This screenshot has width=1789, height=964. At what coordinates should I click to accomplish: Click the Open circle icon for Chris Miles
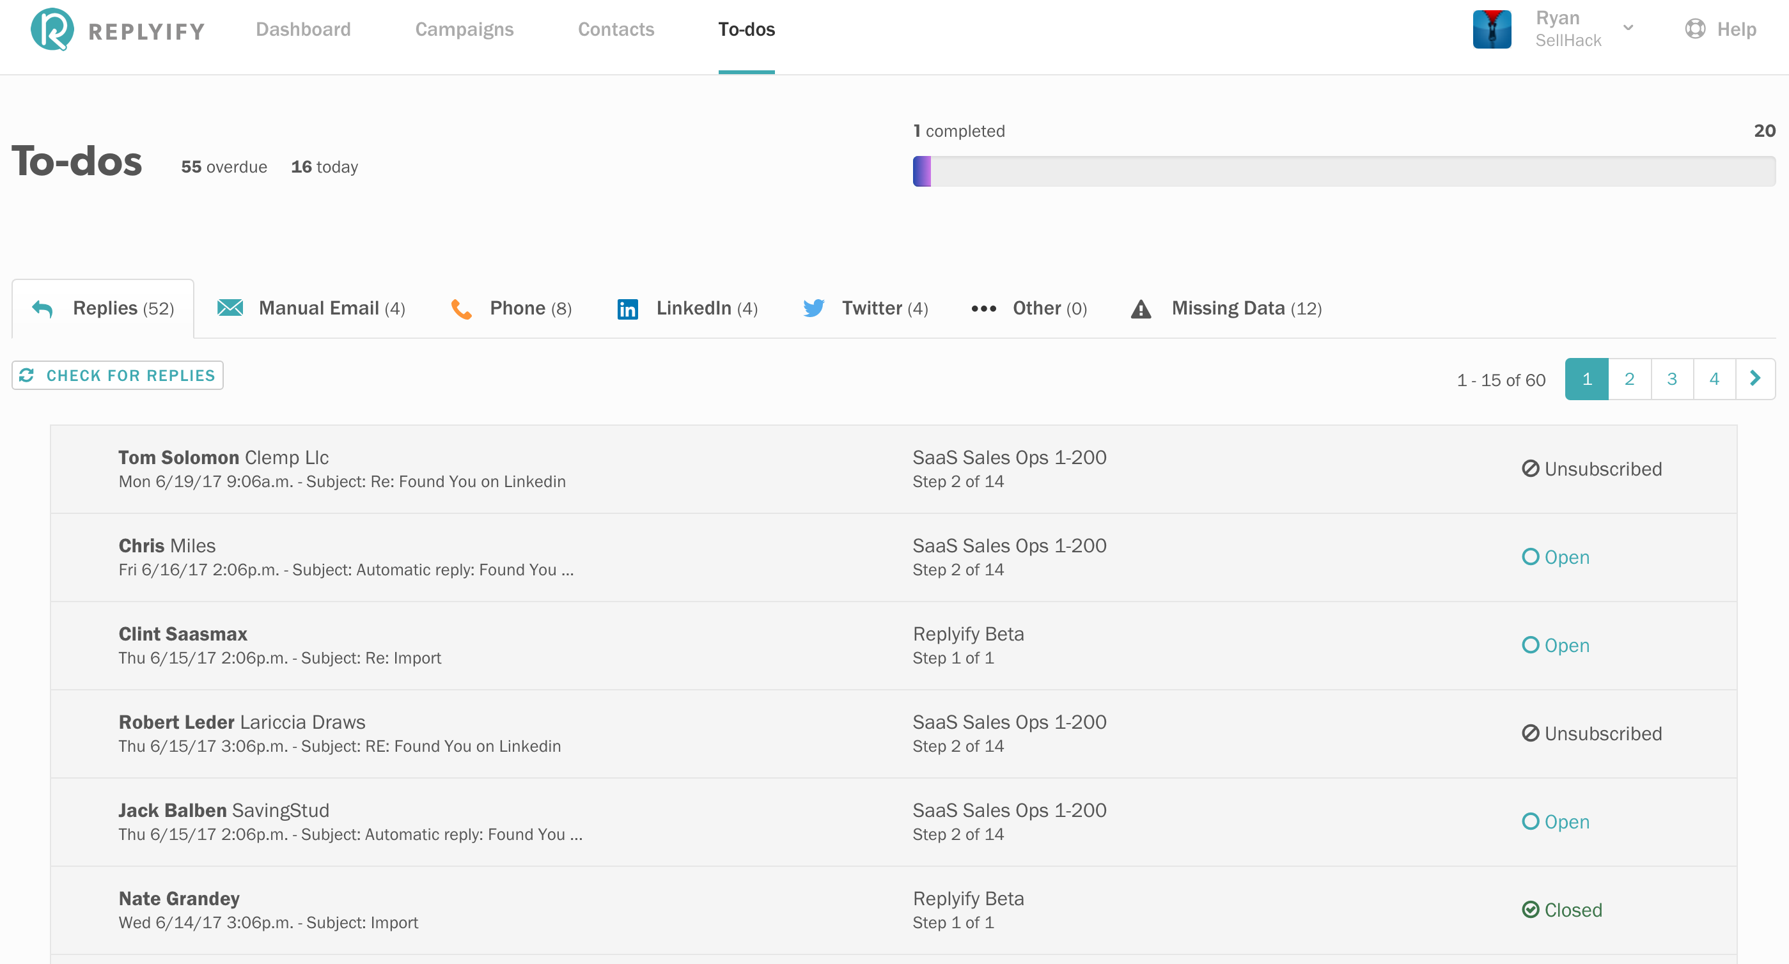[1530, 557]
